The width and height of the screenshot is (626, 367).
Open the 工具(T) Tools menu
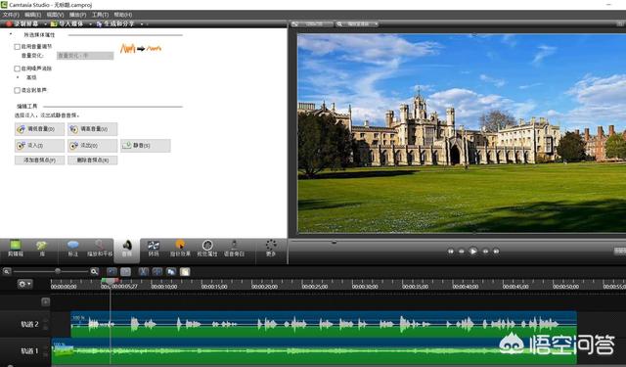[100, 15]
